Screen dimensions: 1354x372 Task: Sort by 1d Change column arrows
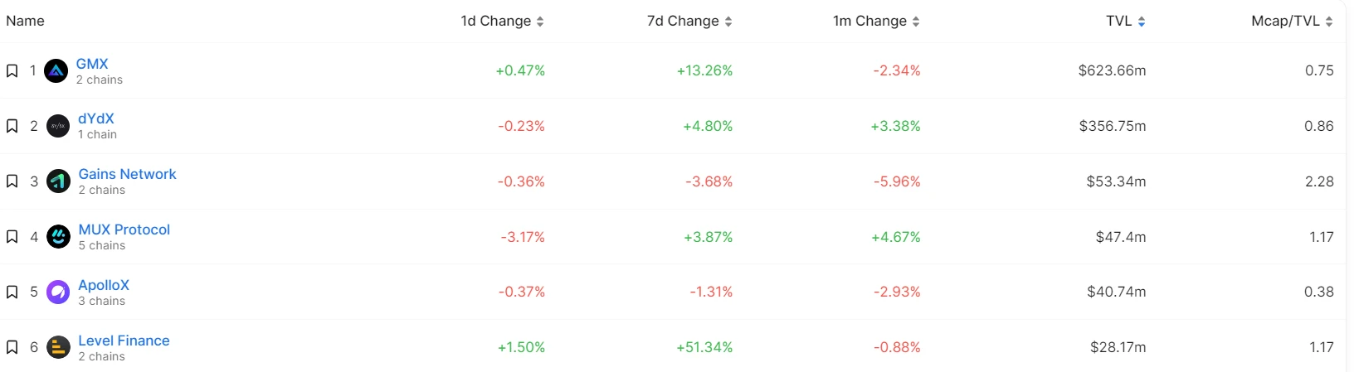pyautogui.click(x=540, y=22)
